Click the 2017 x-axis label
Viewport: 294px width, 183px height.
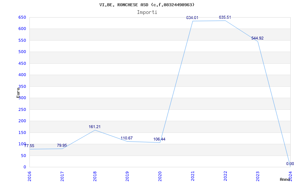click(62, 176)
